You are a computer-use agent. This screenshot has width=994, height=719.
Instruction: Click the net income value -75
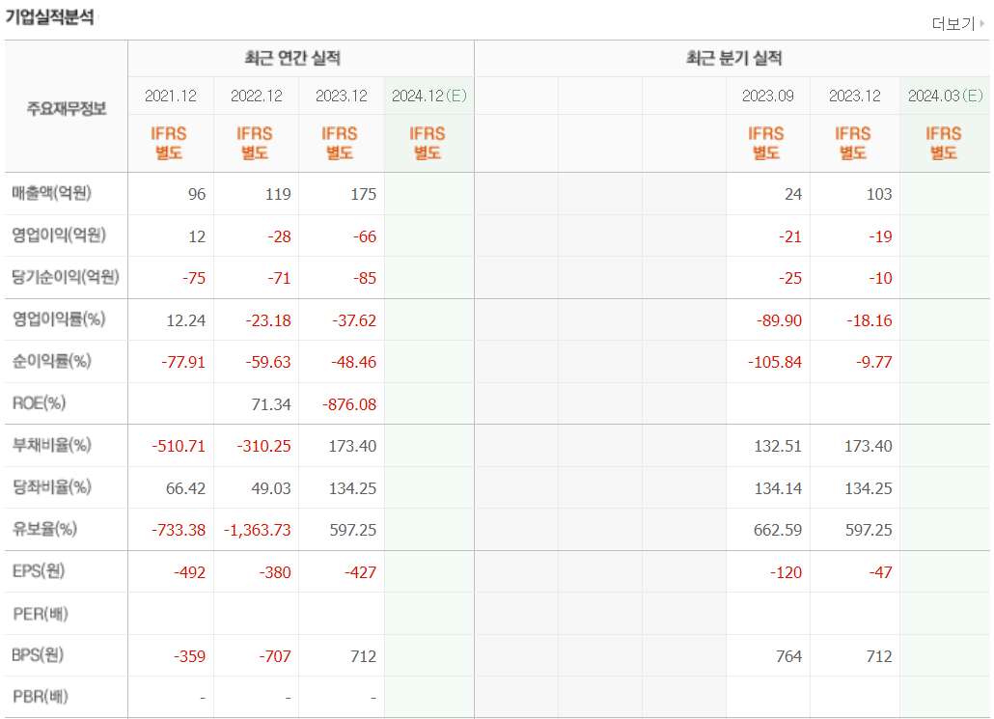(x=194, y=278)
